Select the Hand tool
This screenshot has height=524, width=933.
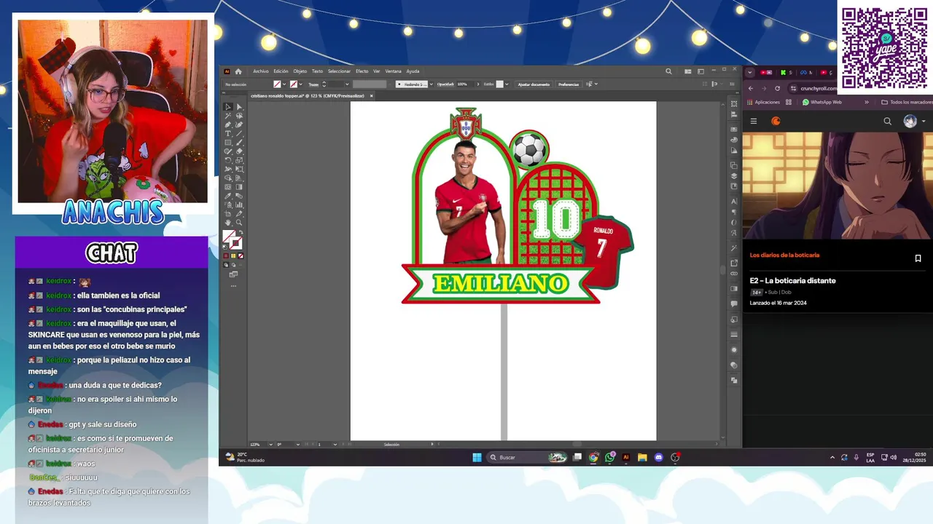coord(228,223)
